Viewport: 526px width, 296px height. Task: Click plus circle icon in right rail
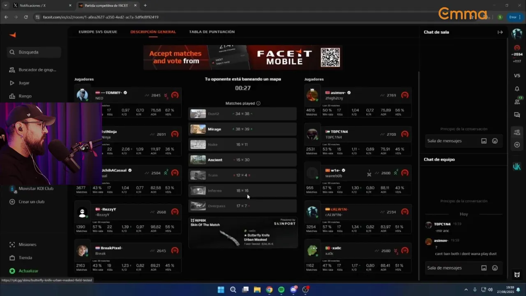coord(517,145)
